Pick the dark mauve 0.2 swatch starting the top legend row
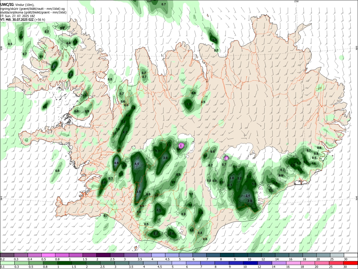The height and width of the screenshot is (269, 358). pos(7,255)
